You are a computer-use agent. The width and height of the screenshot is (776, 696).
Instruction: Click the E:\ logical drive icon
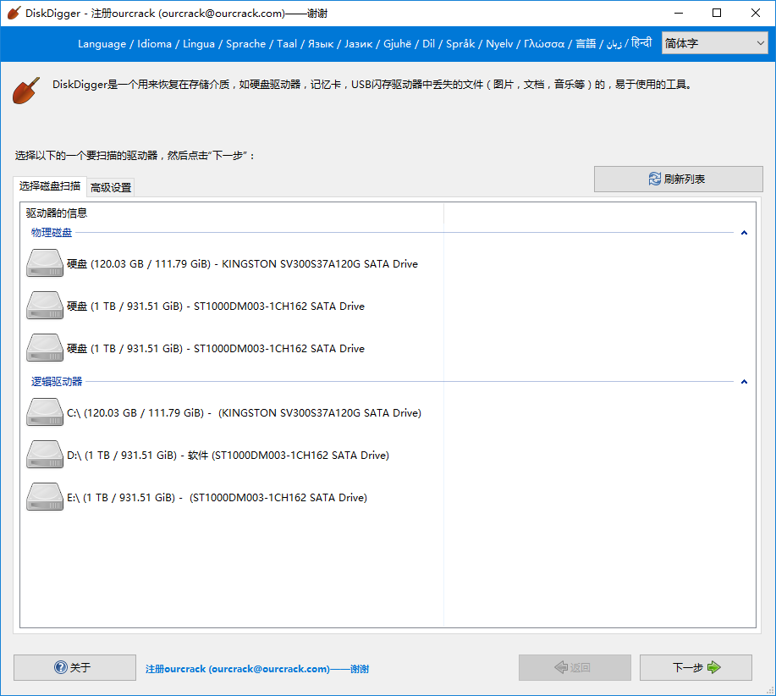click(x=45, y=497)
